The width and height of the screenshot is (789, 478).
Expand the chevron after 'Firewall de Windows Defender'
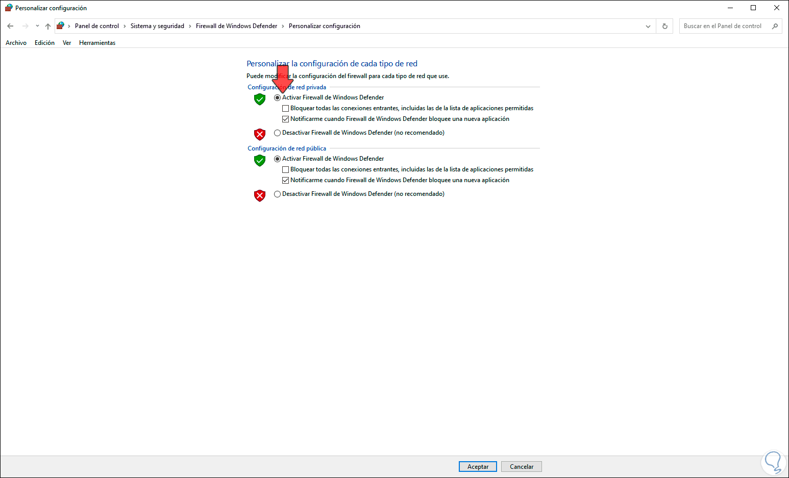coord(283,26)
